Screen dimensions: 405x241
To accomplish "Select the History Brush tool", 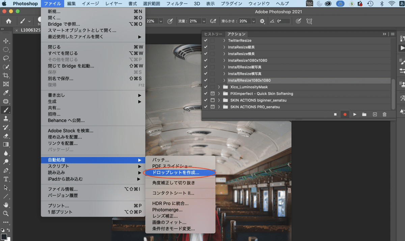I will [6, 127].
